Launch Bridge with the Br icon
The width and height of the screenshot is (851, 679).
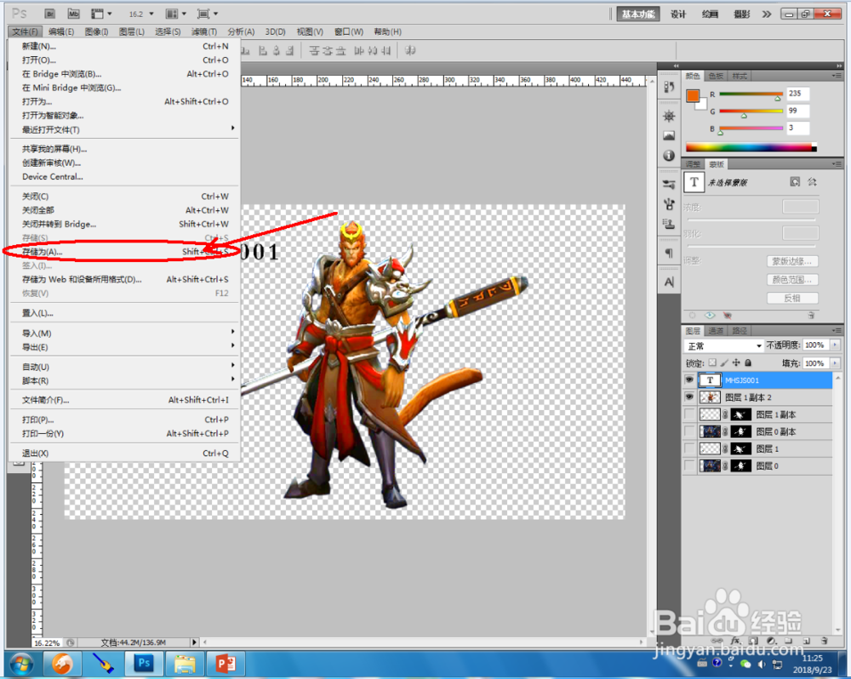pos(49,14)
